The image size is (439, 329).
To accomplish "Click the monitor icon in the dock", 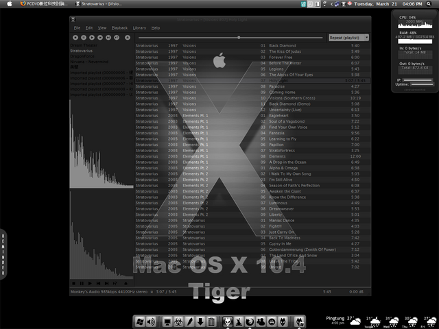I will pyautogui.click(x=166, y=321).
